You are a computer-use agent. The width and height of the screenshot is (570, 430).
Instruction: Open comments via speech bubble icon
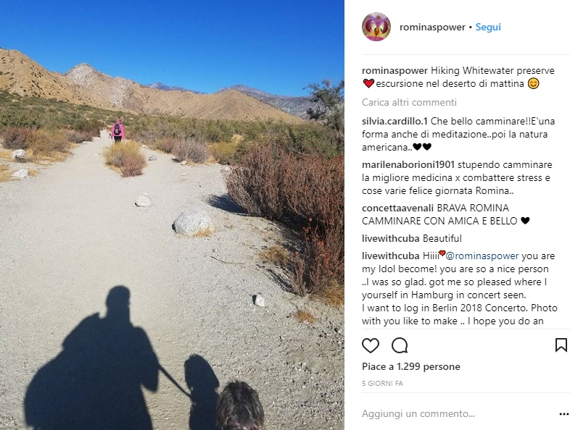tap(400, 345)
